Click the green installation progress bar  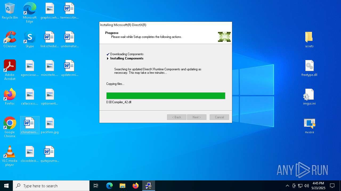click(x=166, y=96)
